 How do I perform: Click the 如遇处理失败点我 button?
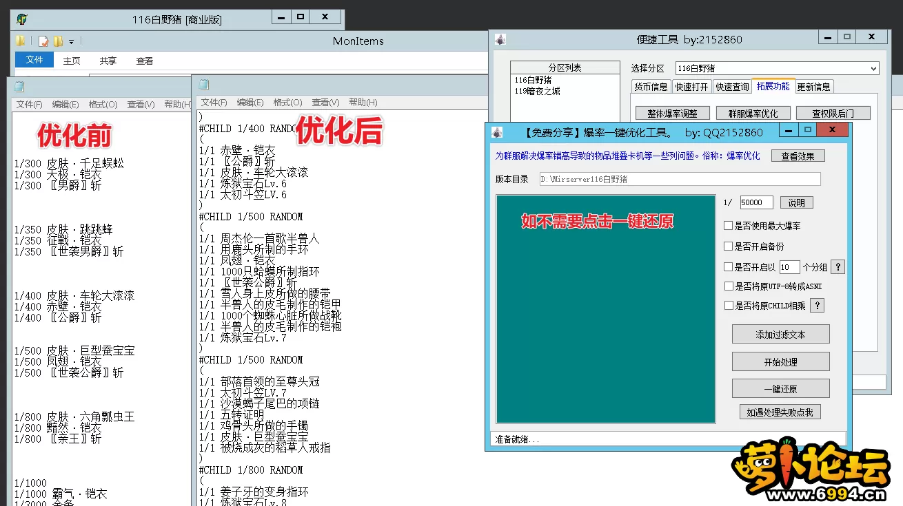(x=780, y=412)
